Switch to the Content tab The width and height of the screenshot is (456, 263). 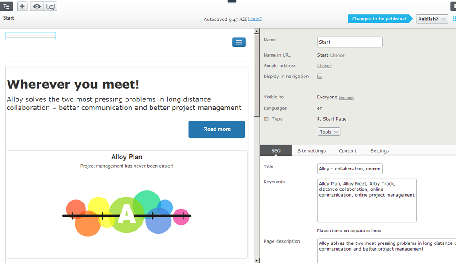pyautogui.click(x=347, y=151)
